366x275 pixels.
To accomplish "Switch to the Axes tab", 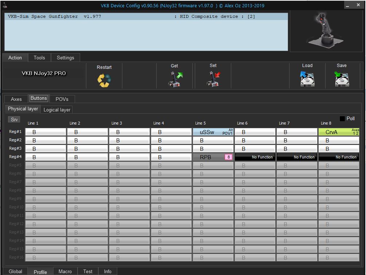I will coord(16,99).
